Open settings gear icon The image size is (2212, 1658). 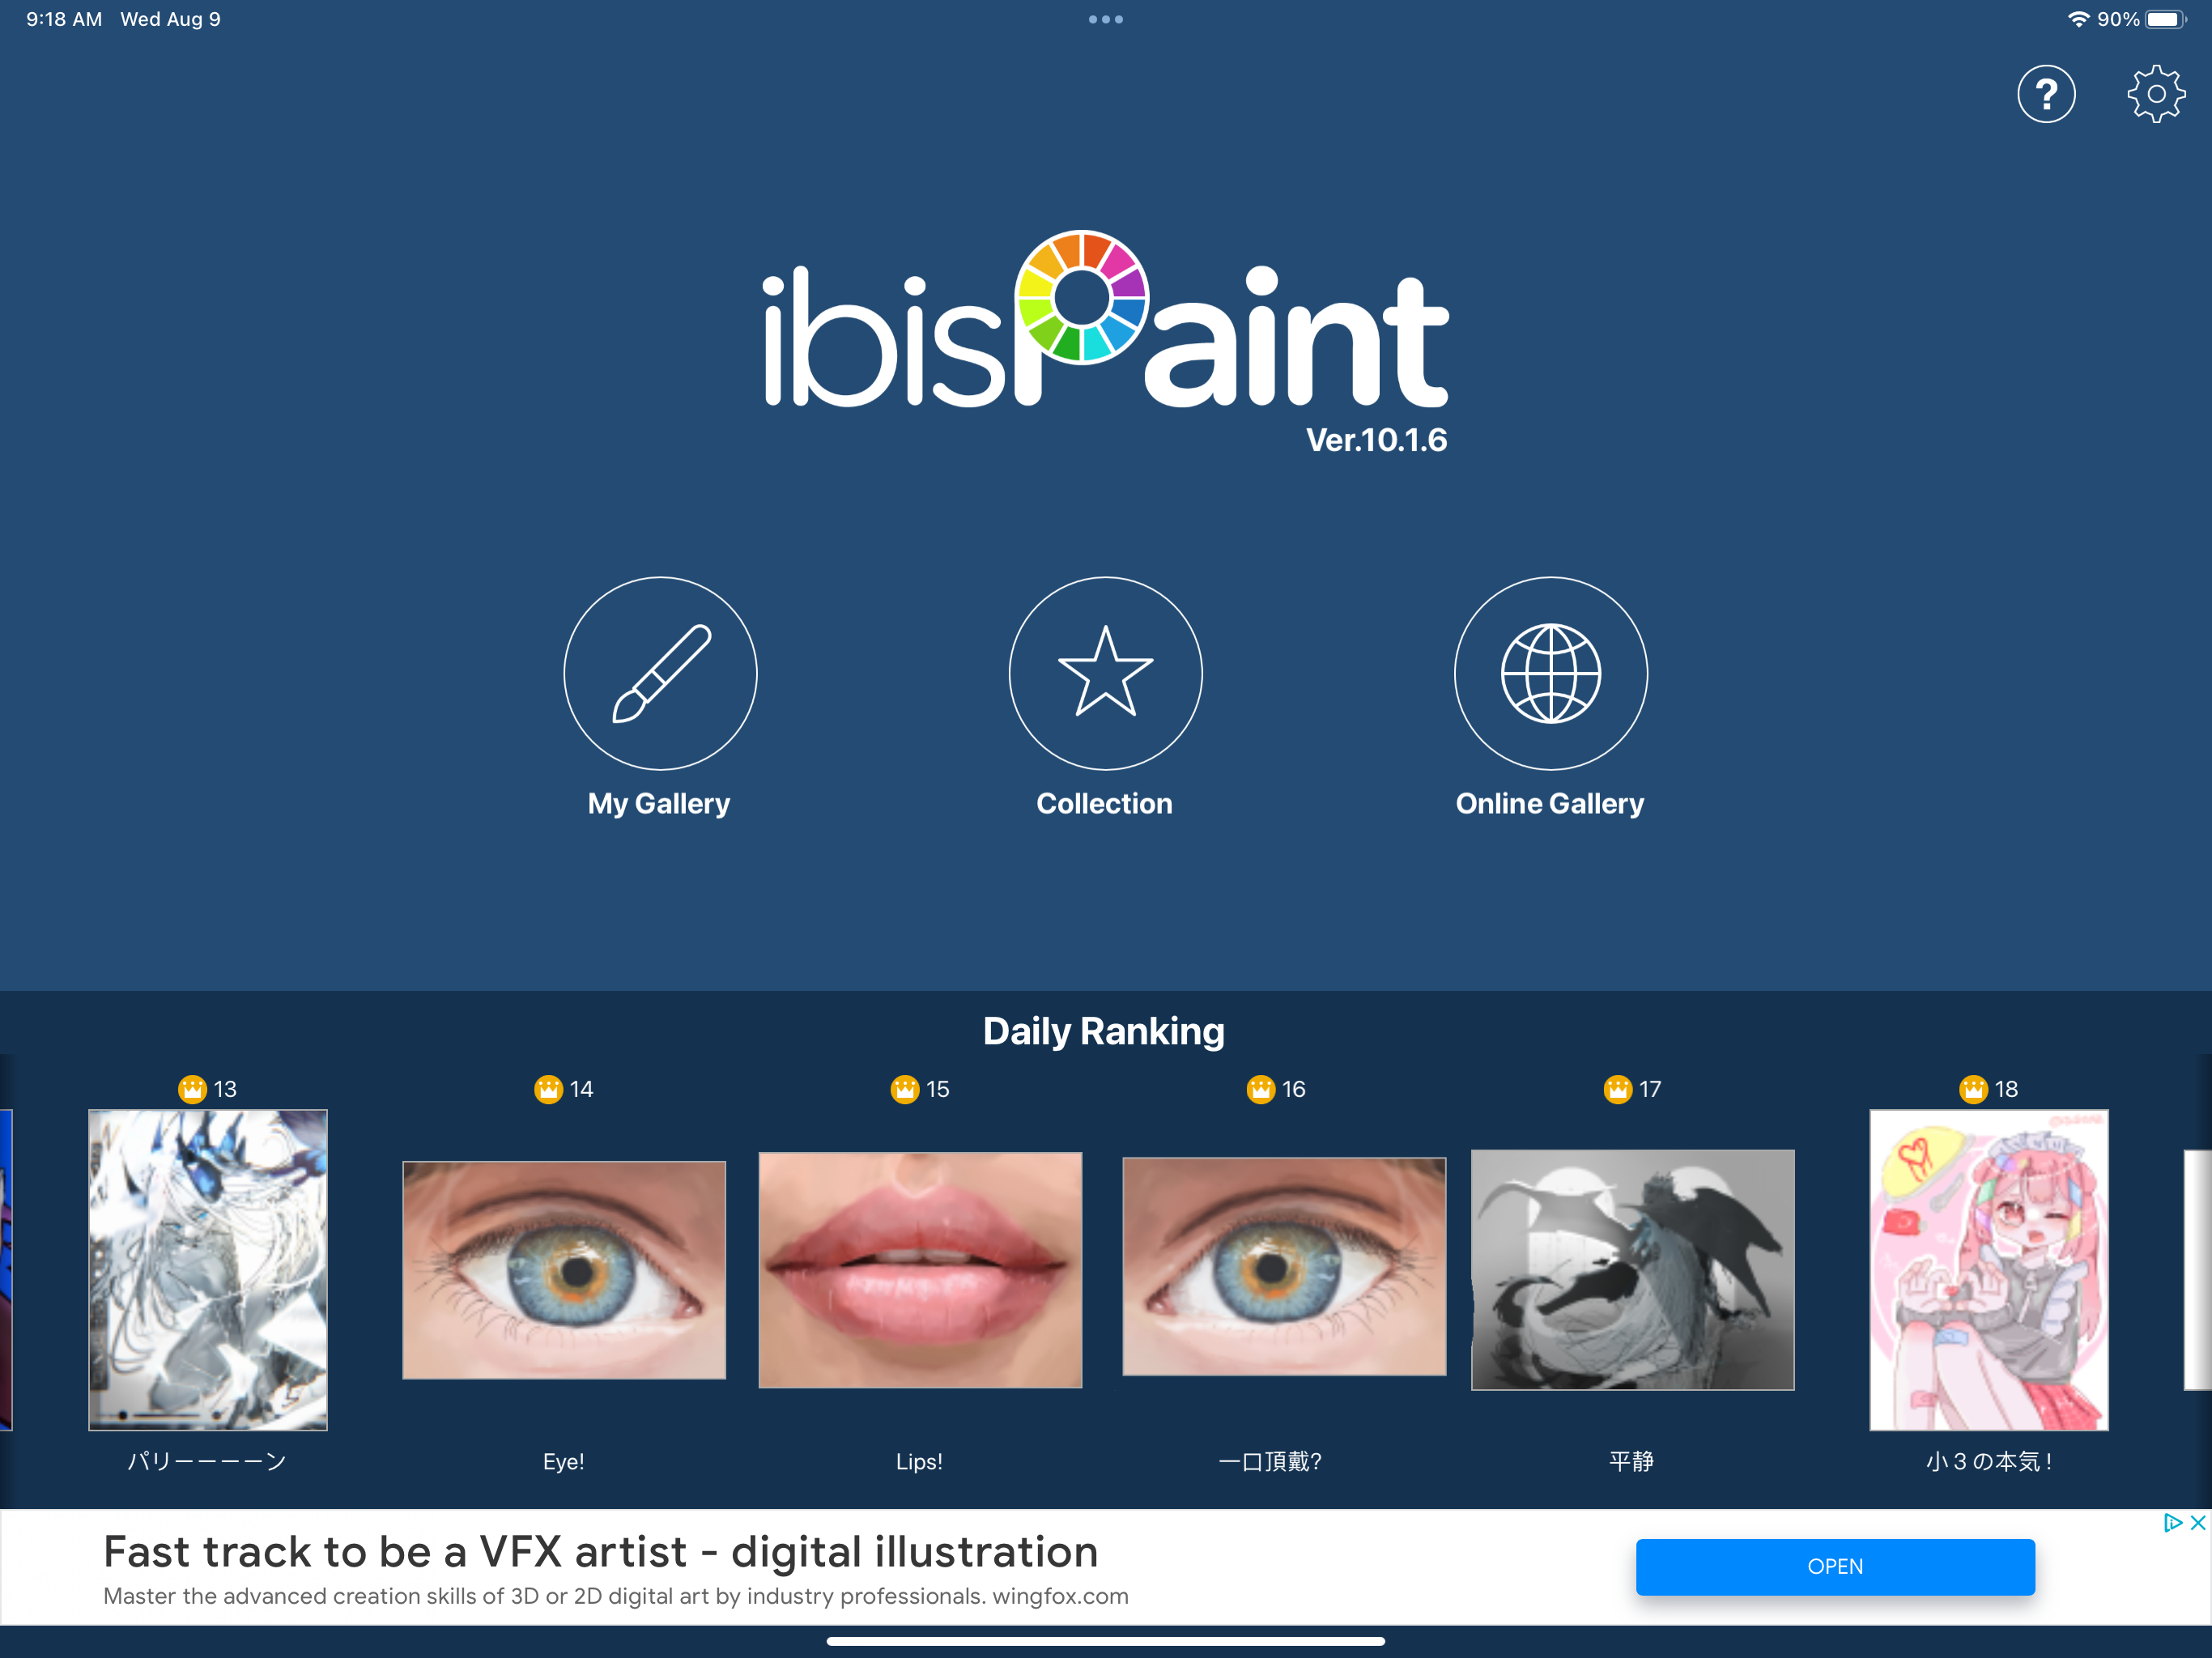(2155, 95)
